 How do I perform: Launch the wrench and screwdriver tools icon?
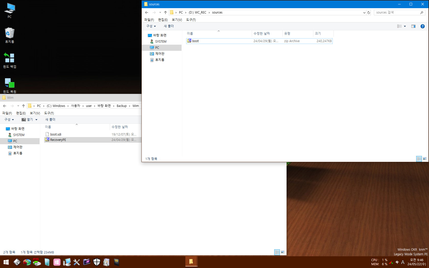tap(77, 262)
